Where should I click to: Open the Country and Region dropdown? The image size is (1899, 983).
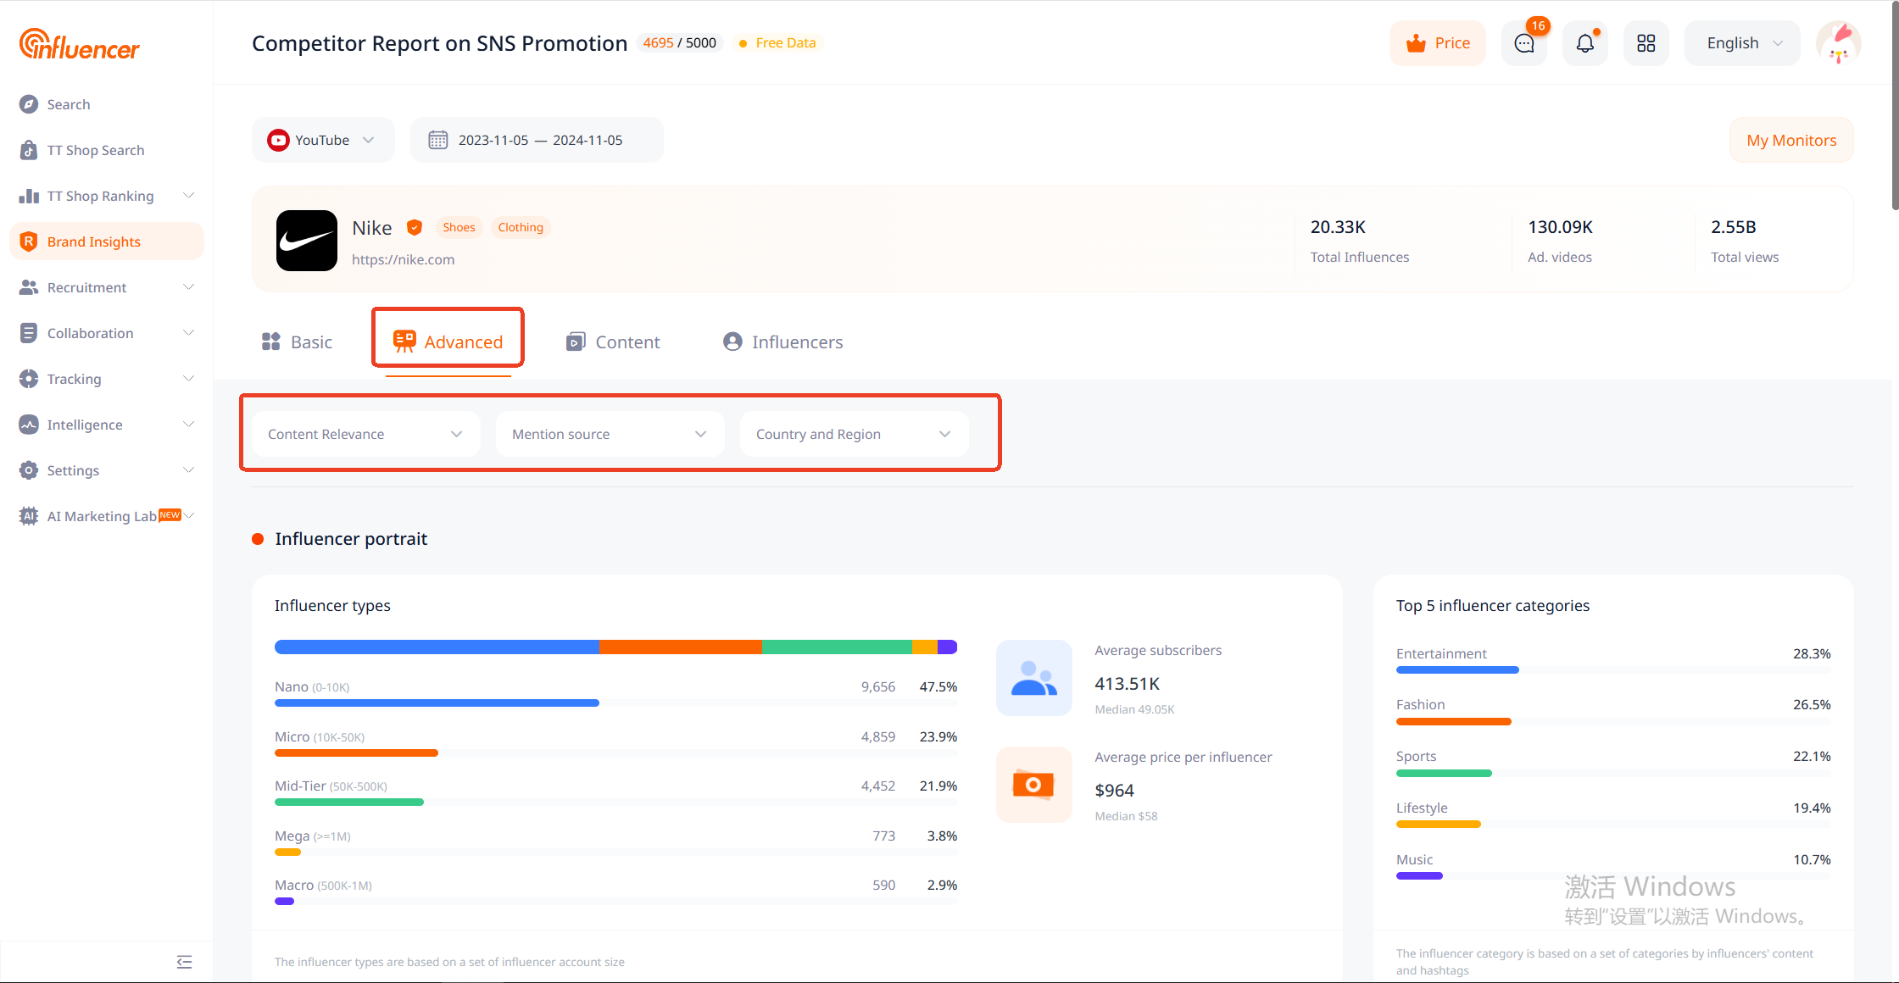854,434
